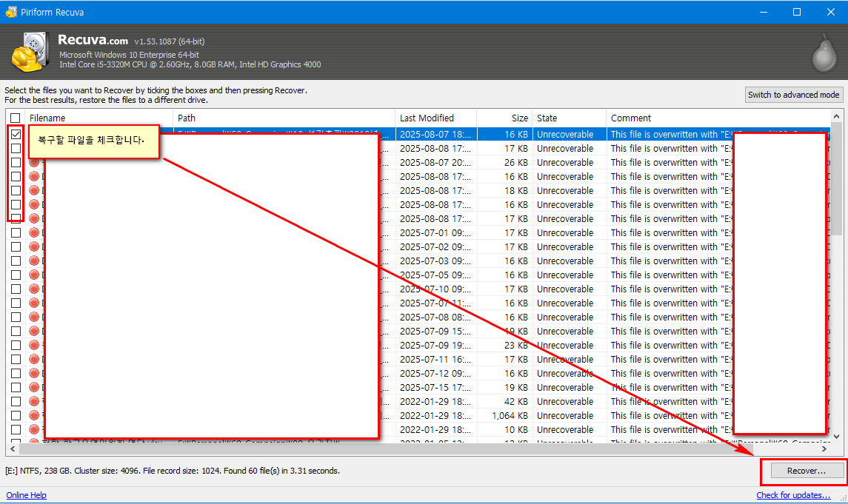Click vertical scrollbar down arrow
Image resolution: width=848 pixels, height=504 pixels.
click(836, 437)
